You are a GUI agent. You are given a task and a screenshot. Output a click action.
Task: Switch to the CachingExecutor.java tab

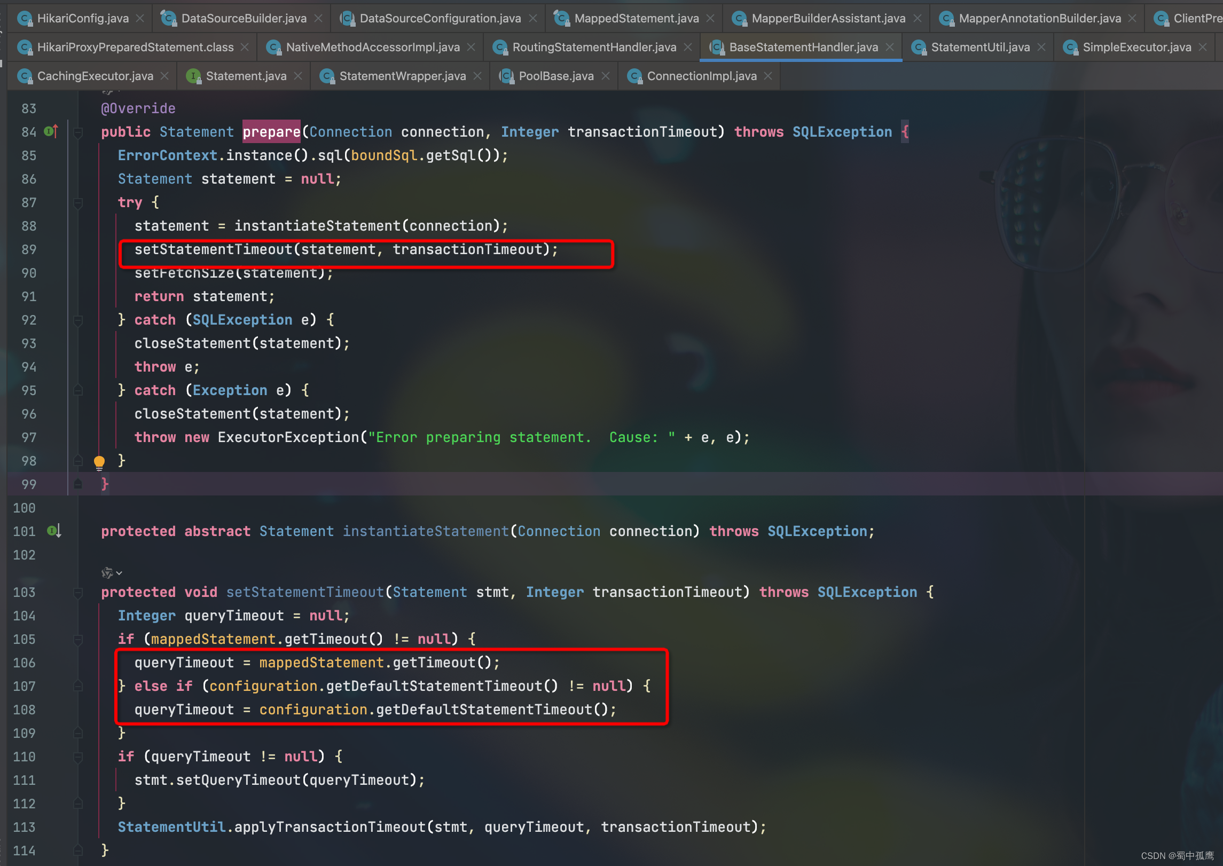click(95, 76)
